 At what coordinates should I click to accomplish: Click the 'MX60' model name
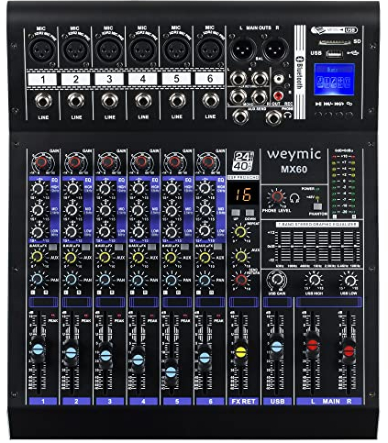click(294, 169)
